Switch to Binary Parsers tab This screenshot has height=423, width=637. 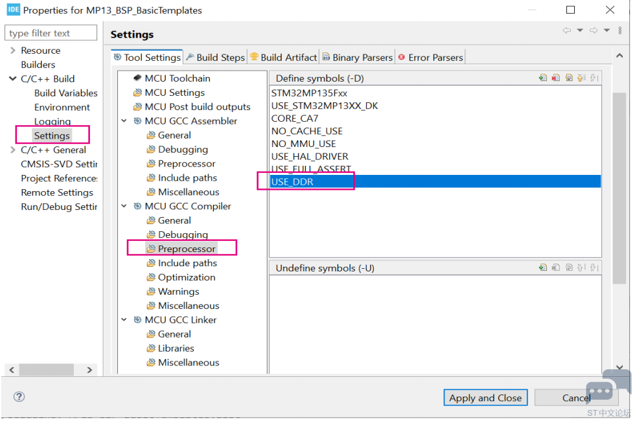click(358, 57)
